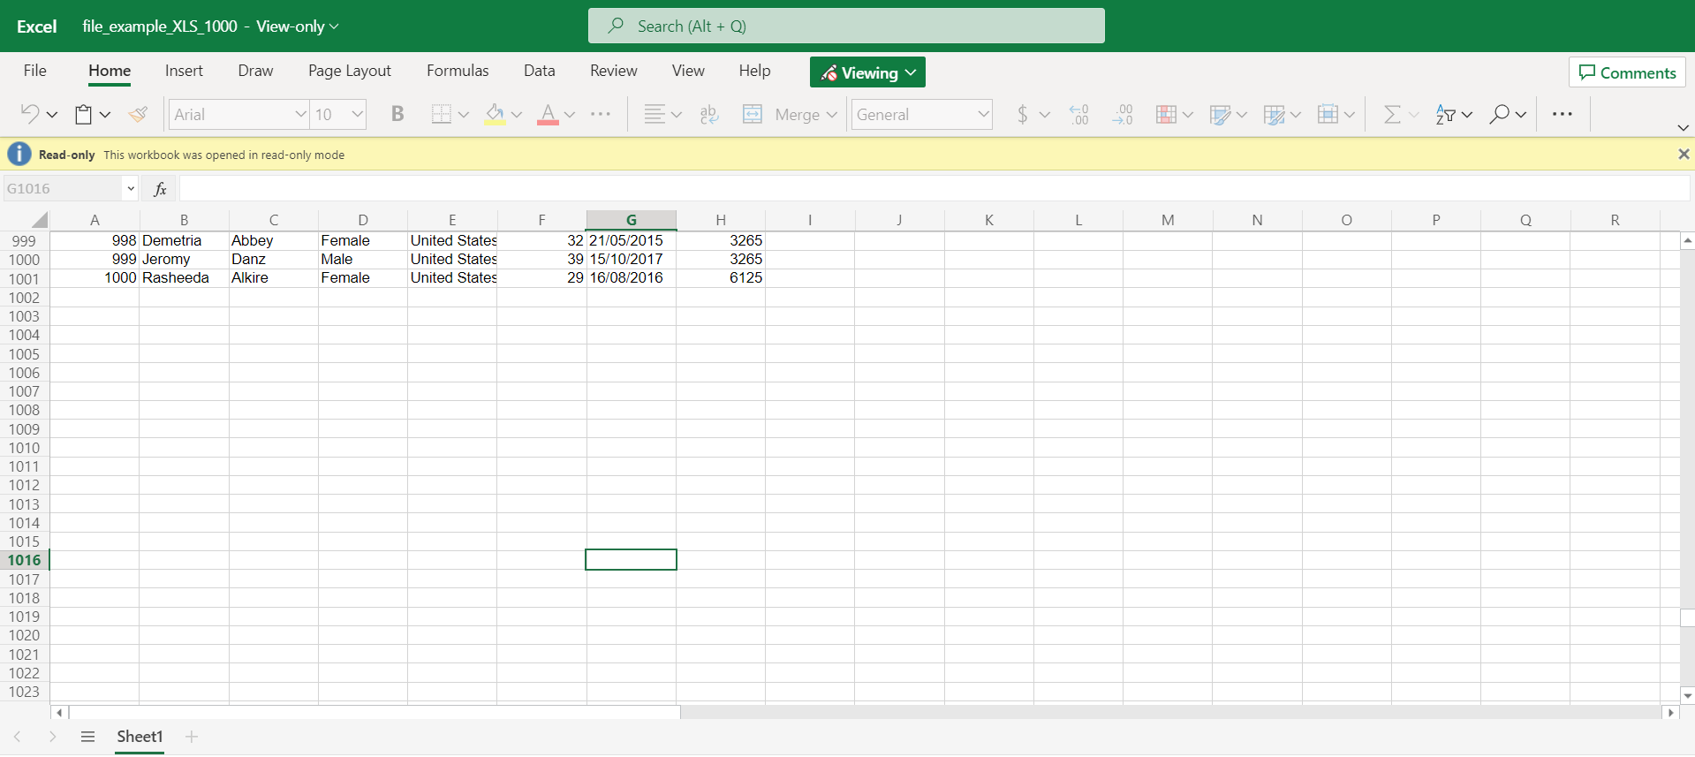The height and width of the screenshot is (757, 1695).
Task: Switch to the Insert tab
Action: click(x=184, y=71)
